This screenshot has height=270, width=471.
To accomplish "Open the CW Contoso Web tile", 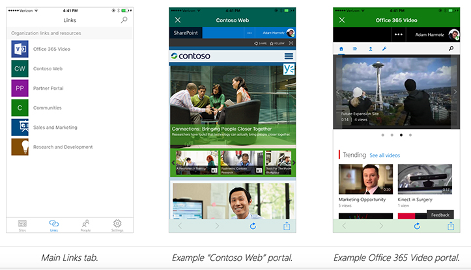I will [20, 68].
